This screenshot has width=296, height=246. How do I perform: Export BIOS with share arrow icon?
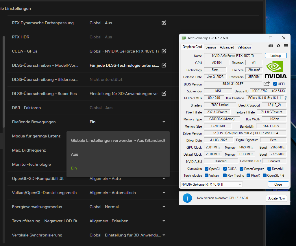[267, 83]
